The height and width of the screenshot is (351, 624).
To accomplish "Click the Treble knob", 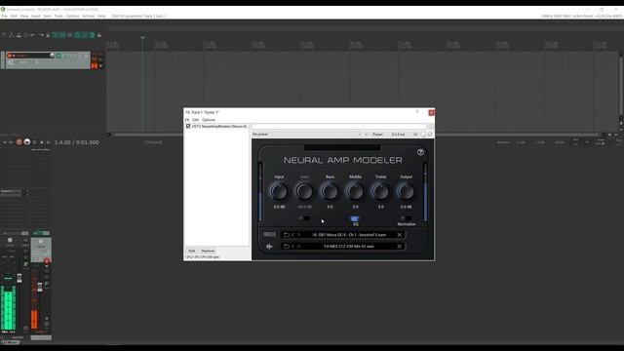I will [380, 191].
